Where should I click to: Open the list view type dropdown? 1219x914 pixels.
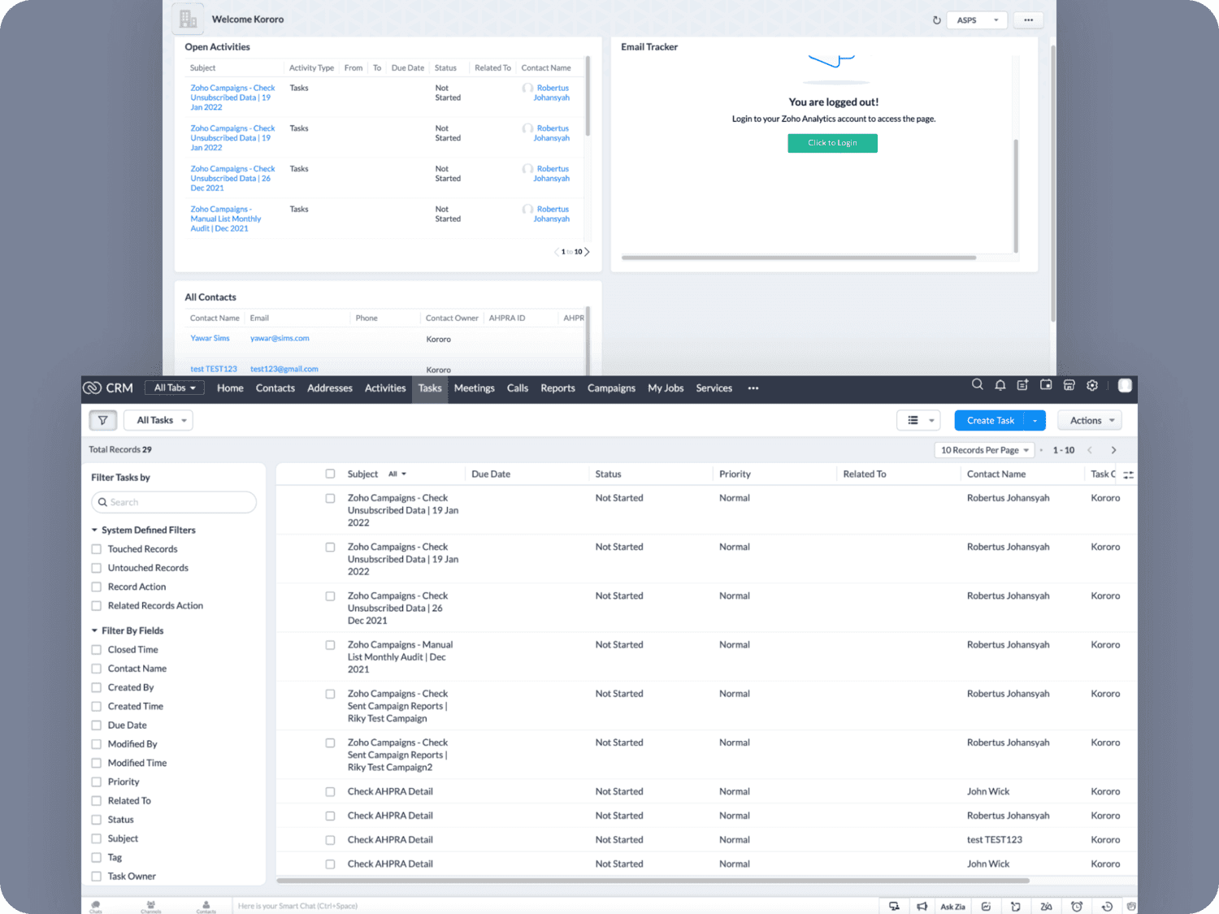click(x=919, y=420)
